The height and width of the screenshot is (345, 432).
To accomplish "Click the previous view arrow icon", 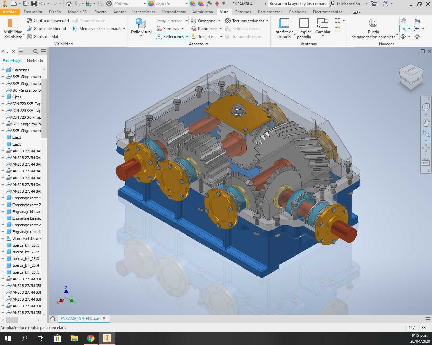I will (x=417, y=29).
